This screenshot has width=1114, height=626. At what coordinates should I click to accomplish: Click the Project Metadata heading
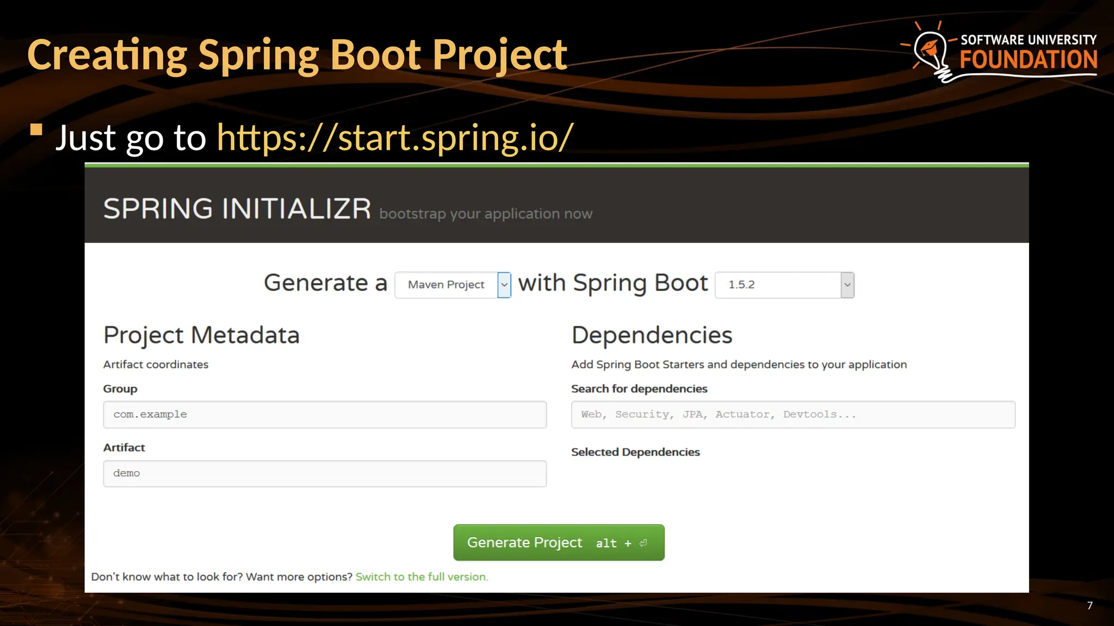(x=201, y=335)
